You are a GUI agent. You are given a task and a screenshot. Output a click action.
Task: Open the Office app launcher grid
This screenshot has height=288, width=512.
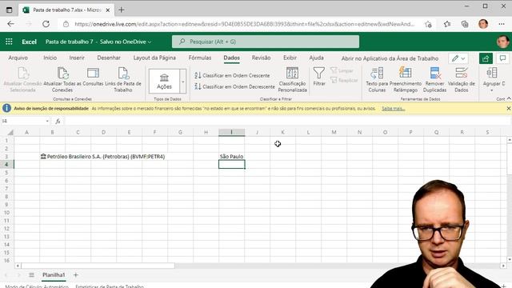point(9,42)
